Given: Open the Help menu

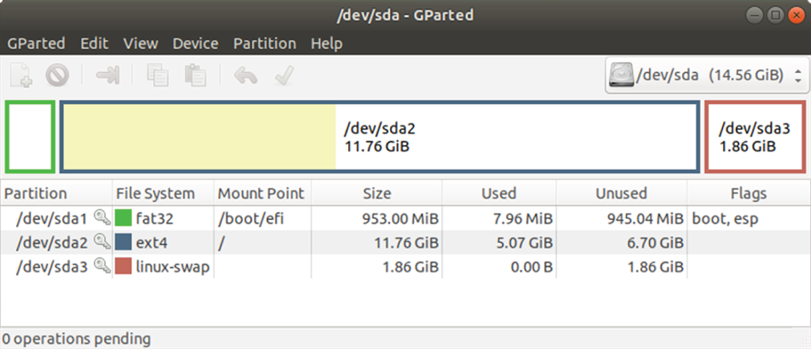Looking at the screenshot, I should pos(326,43).
